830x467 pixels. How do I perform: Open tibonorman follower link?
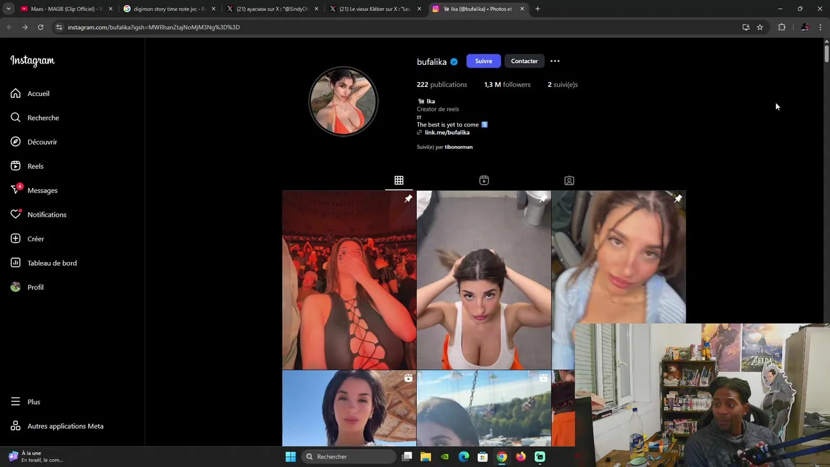[458, 147]
